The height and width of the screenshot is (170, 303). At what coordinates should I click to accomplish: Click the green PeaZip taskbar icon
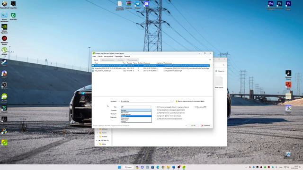(184, 167)
